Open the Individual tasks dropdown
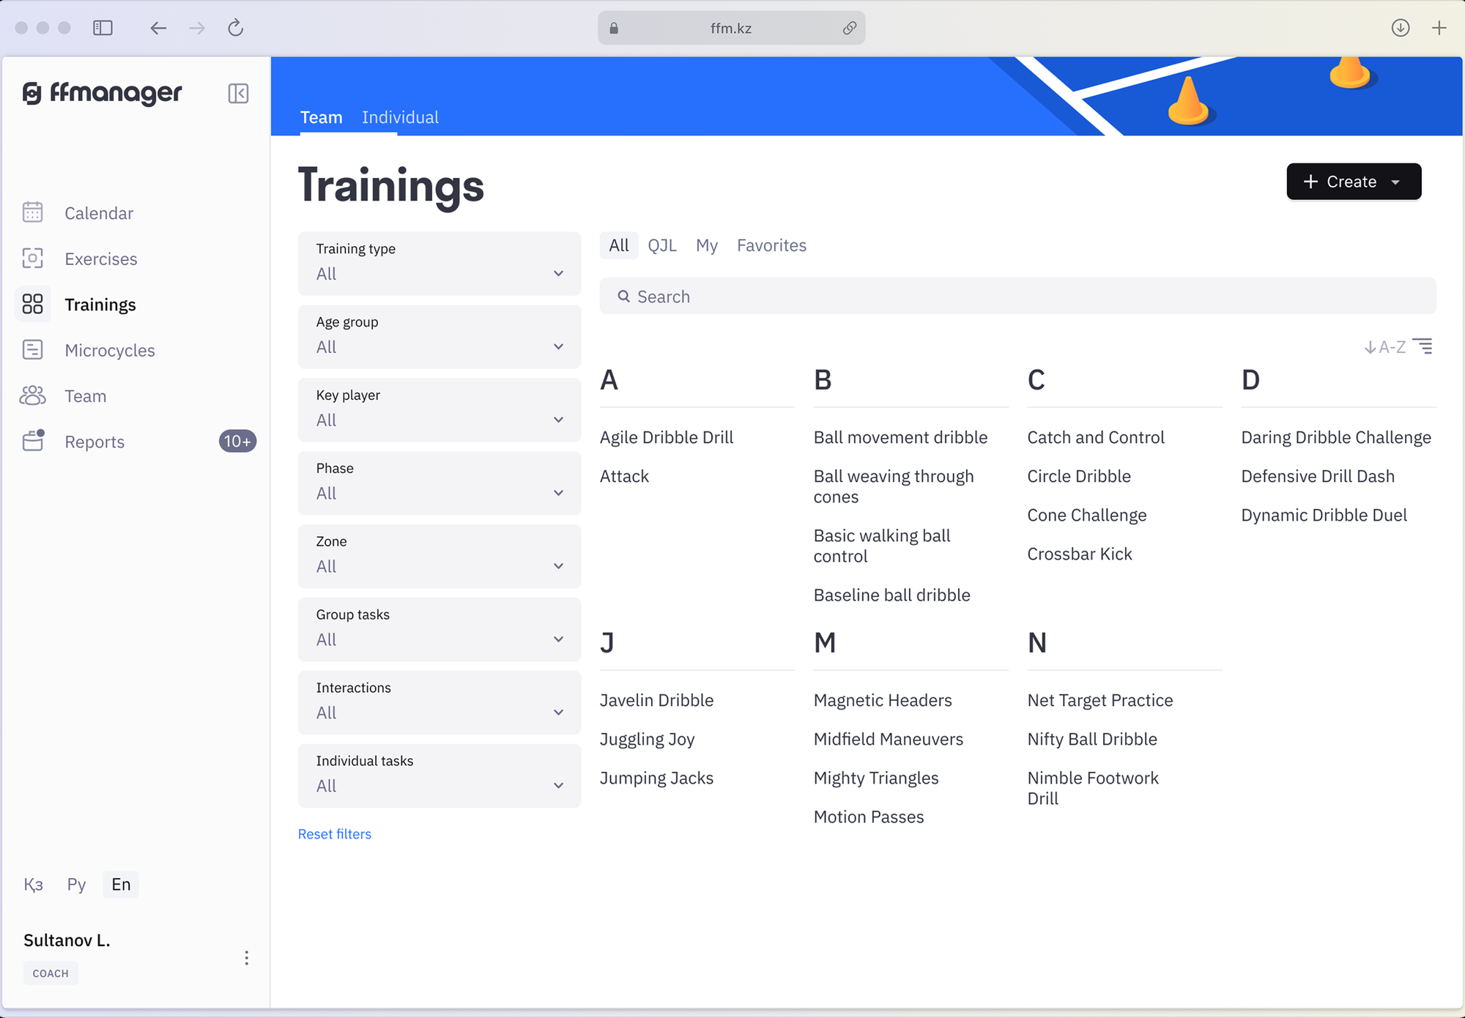Viewport: 1465px width, 1018px height. point(439,776)
